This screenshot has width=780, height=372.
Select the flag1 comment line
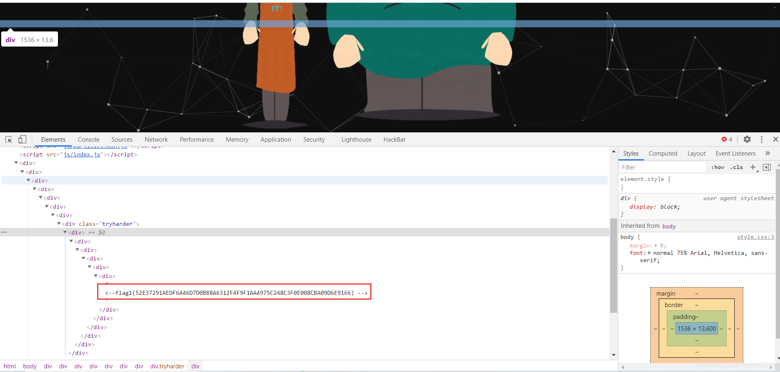236,293
